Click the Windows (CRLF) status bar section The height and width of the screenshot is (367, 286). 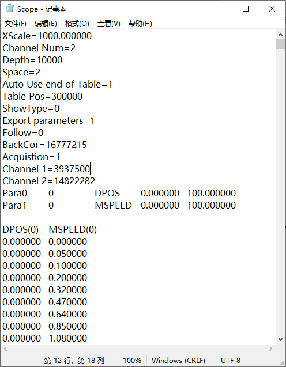(x=179, y=361)
